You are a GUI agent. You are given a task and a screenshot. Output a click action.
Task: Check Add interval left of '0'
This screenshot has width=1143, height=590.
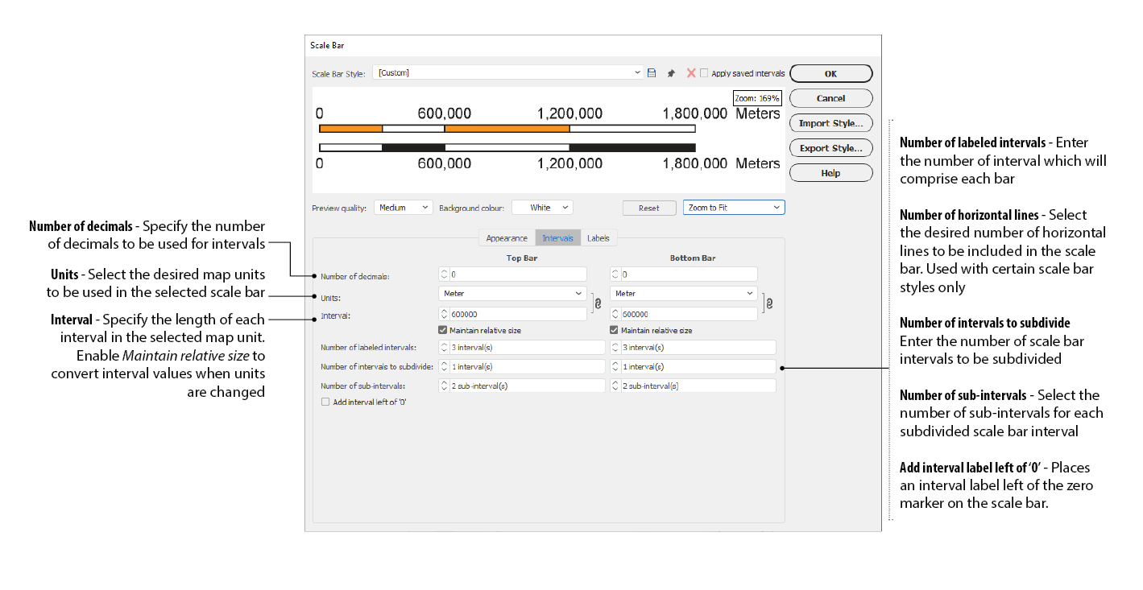pyautogui.click(x=325, y=402)
